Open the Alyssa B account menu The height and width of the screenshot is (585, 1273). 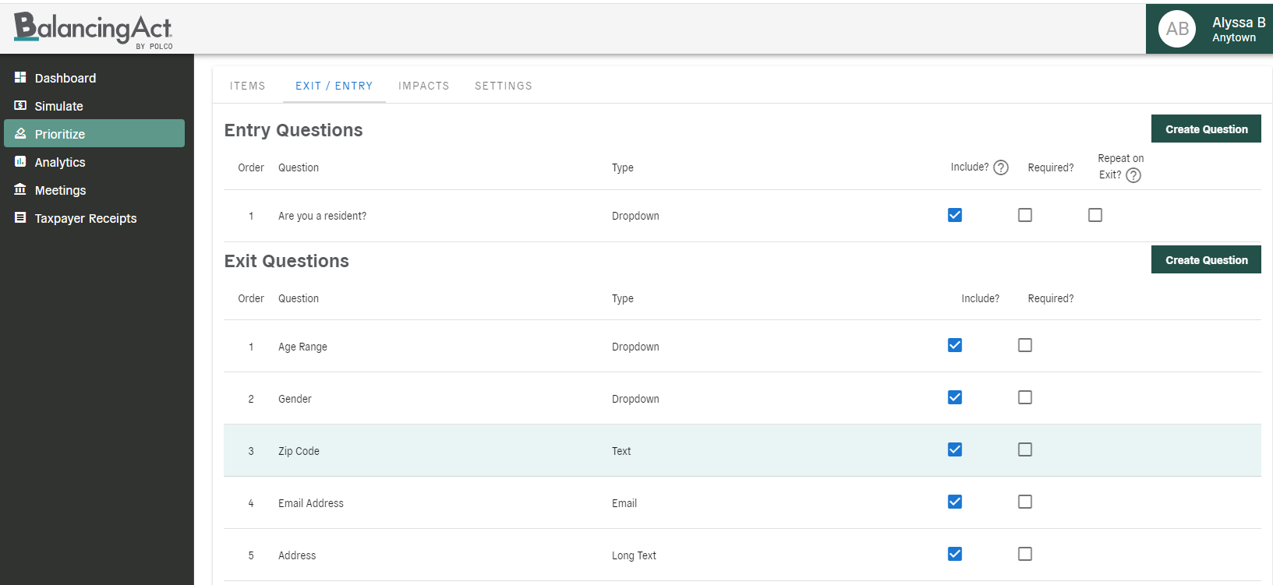click(x=1209, y=29)
